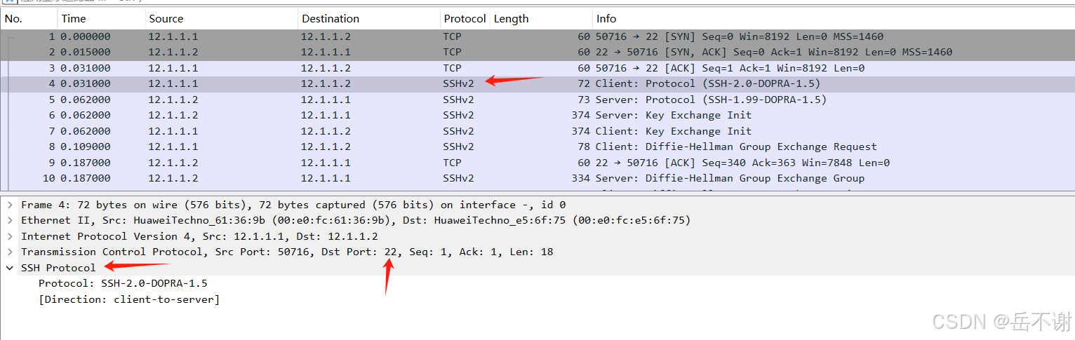Select packet 5 Server: Protocol SSH-1.99 row
1075x340 pixels.
(537, 100)
